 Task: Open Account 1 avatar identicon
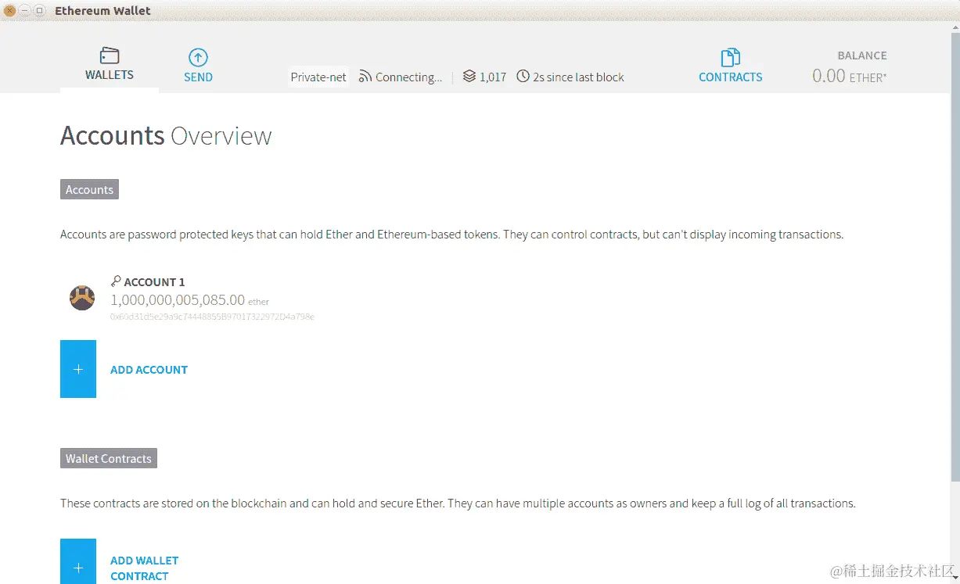(82, 298)
